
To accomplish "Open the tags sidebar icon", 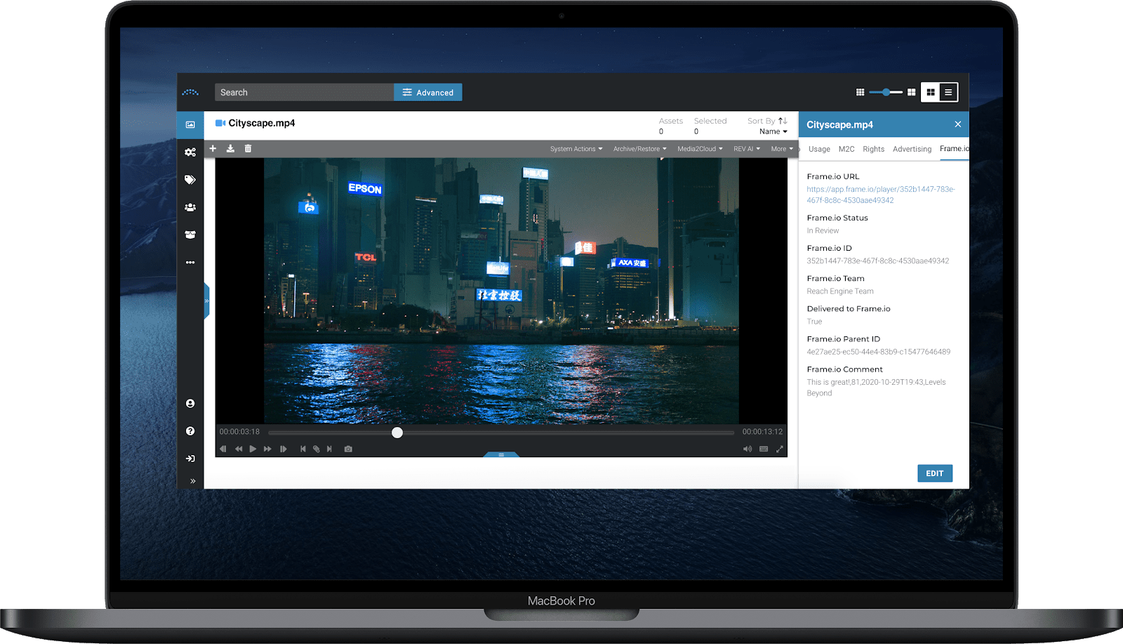I will click(x=190, y=180).
